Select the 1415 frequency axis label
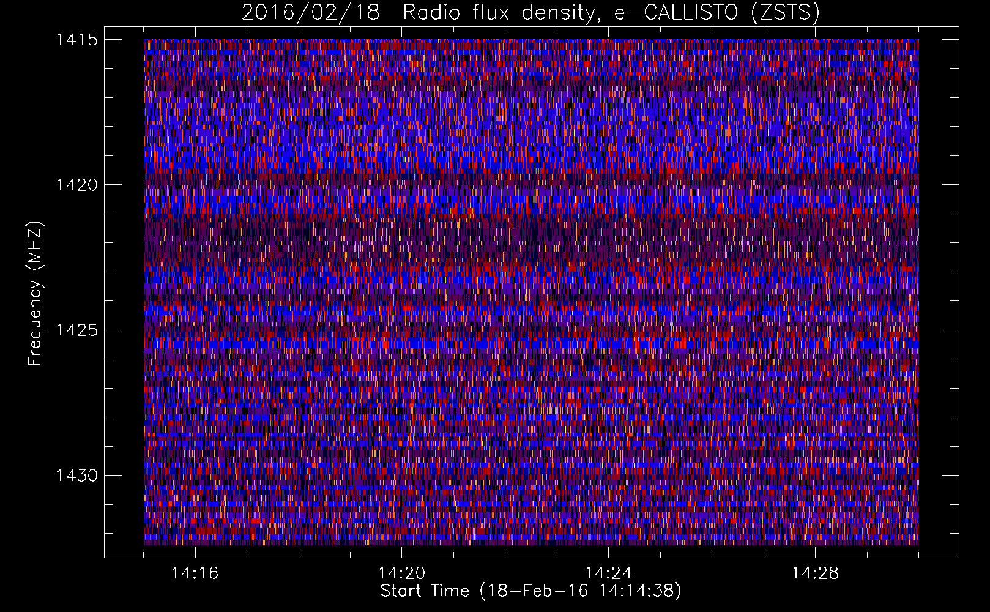This screenshot has height=612, width=990. (77, 40)
